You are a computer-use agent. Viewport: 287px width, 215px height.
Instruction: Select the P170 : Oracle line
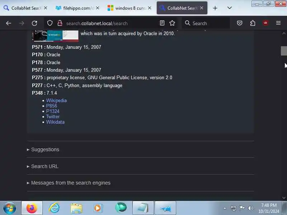pyautogui.click(x=46, y=55)
